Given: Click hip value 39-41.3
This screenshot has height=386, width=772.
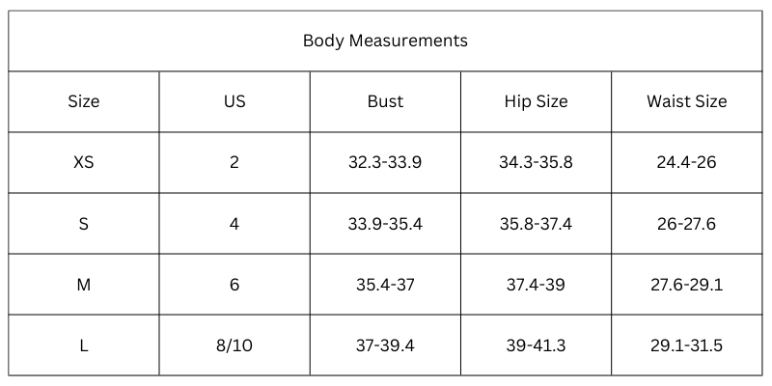Looking at the screenshot, I should [x=536, y=345].
